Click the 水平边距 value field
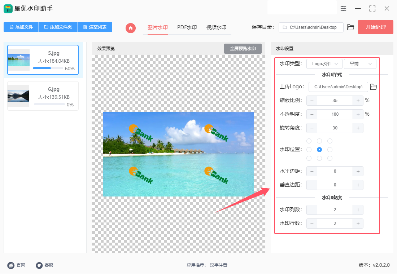The width and height of the screenshot is (397, 274). 335,171
